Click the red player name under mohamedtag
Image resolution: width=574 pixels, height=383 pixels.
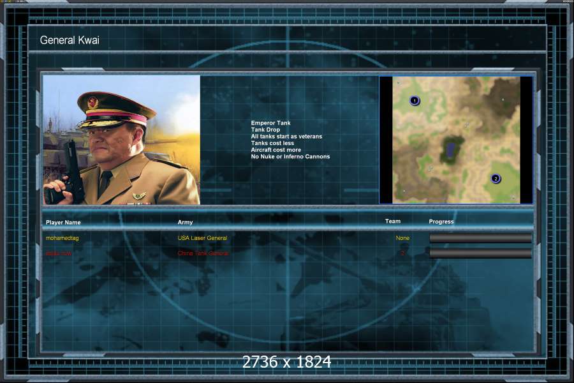coord(59,253)
